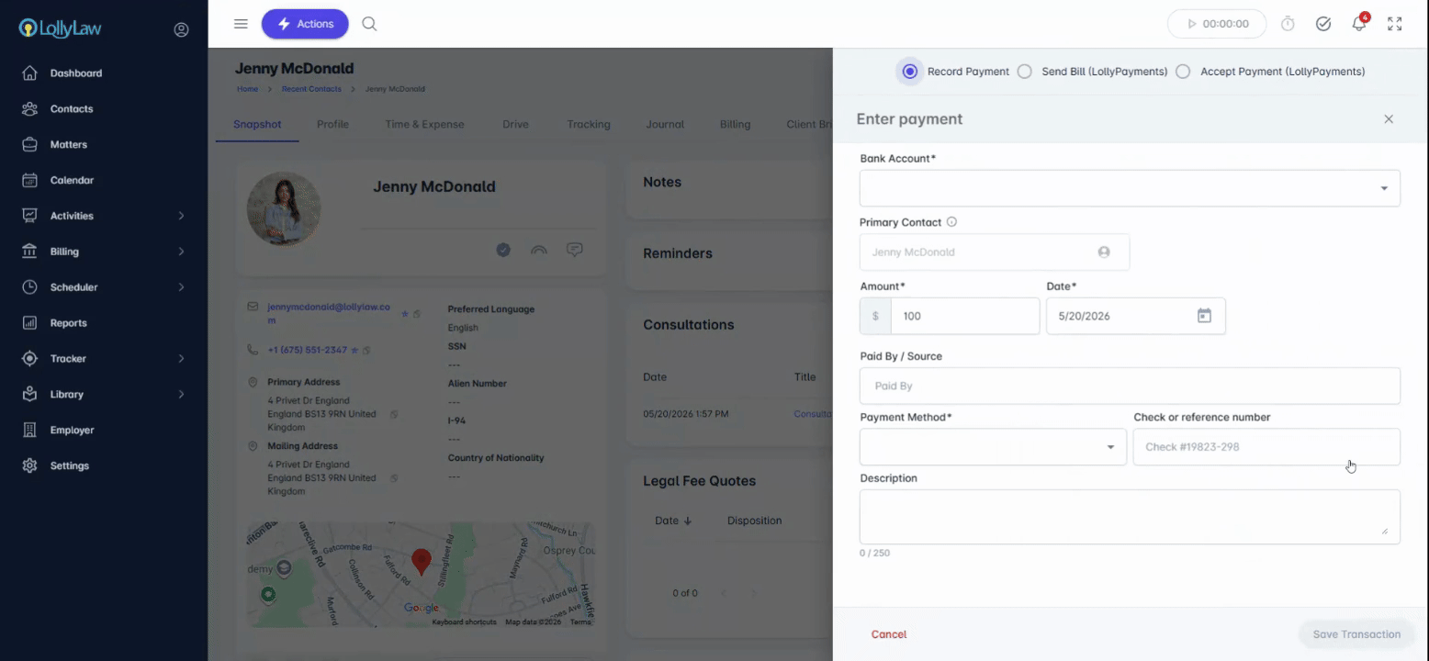Screen dimensions: 1429x661
Task: Click the red map pin marker
Action: click(421, 562)
